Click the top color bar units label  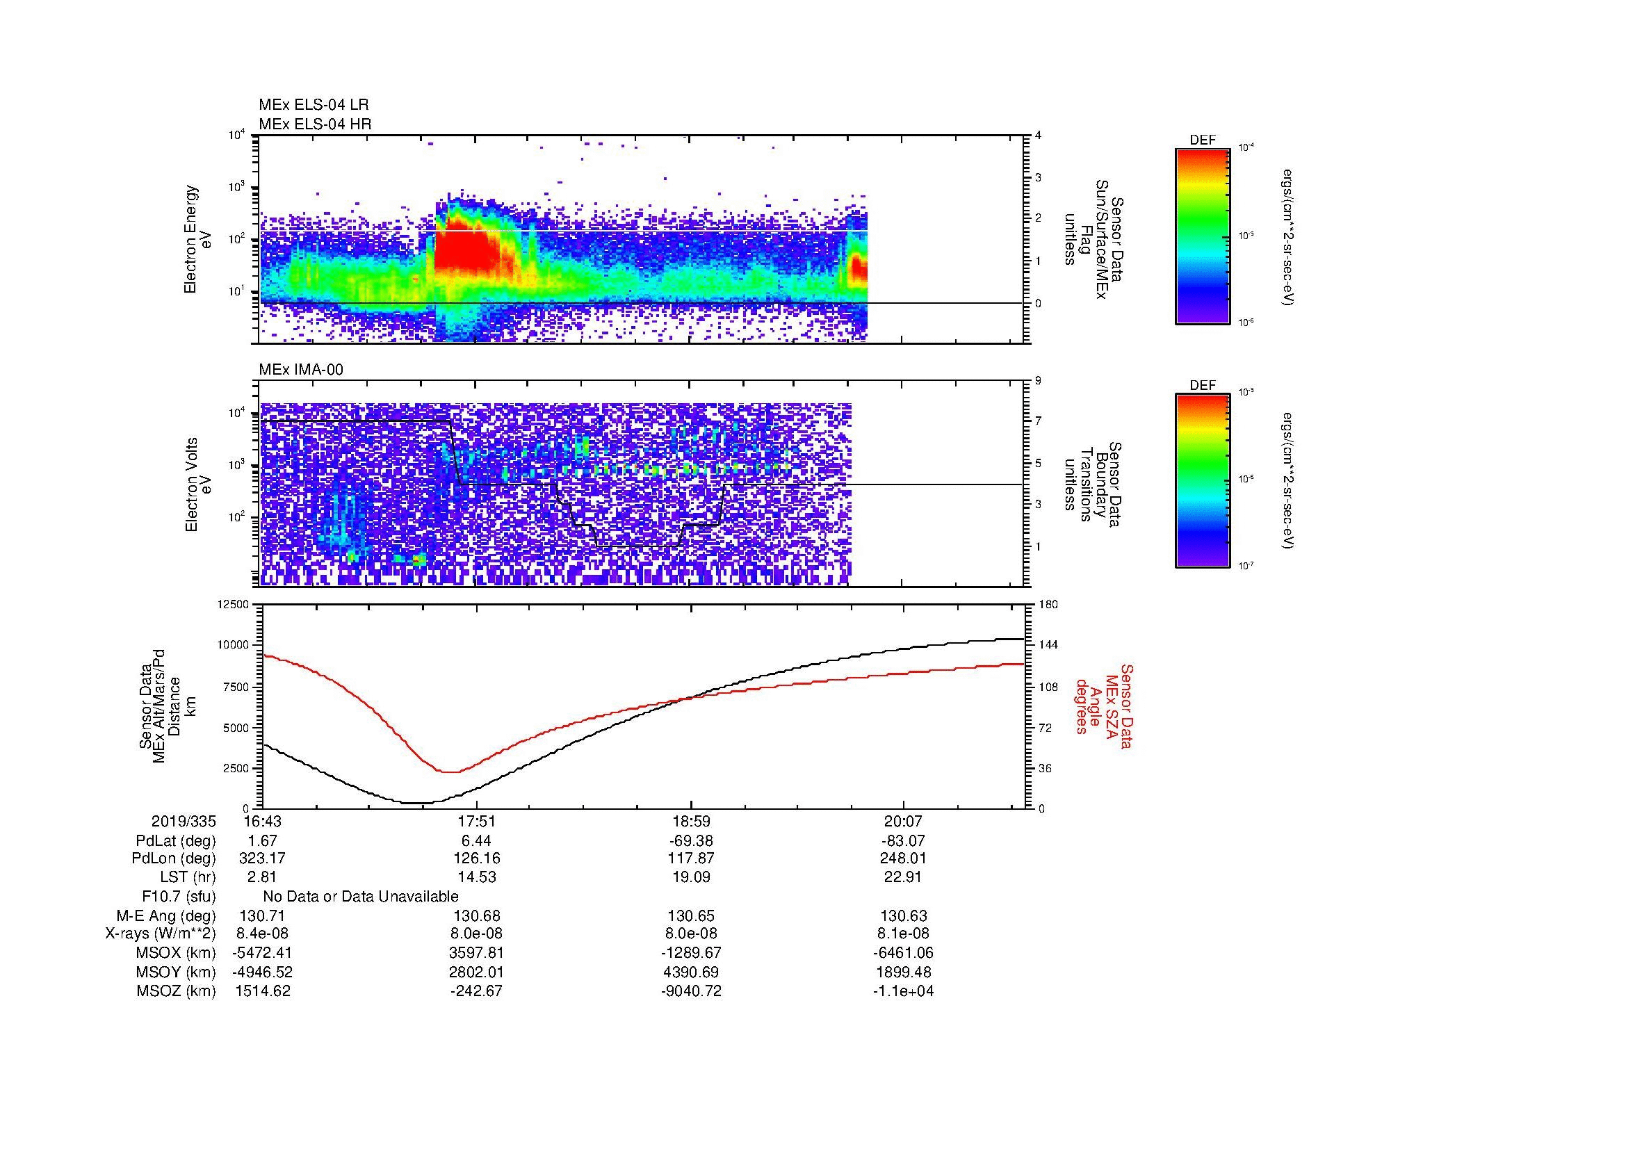(x=1290, y=237)
